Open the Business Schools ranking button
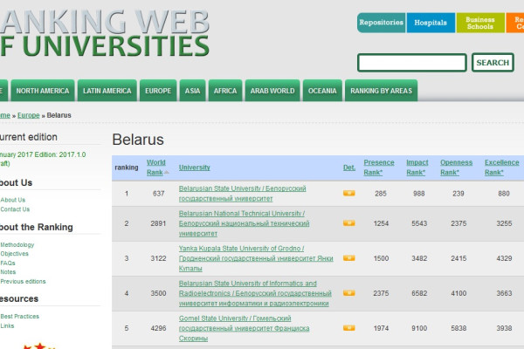524x349 pixels. click(x=480, y=23)
